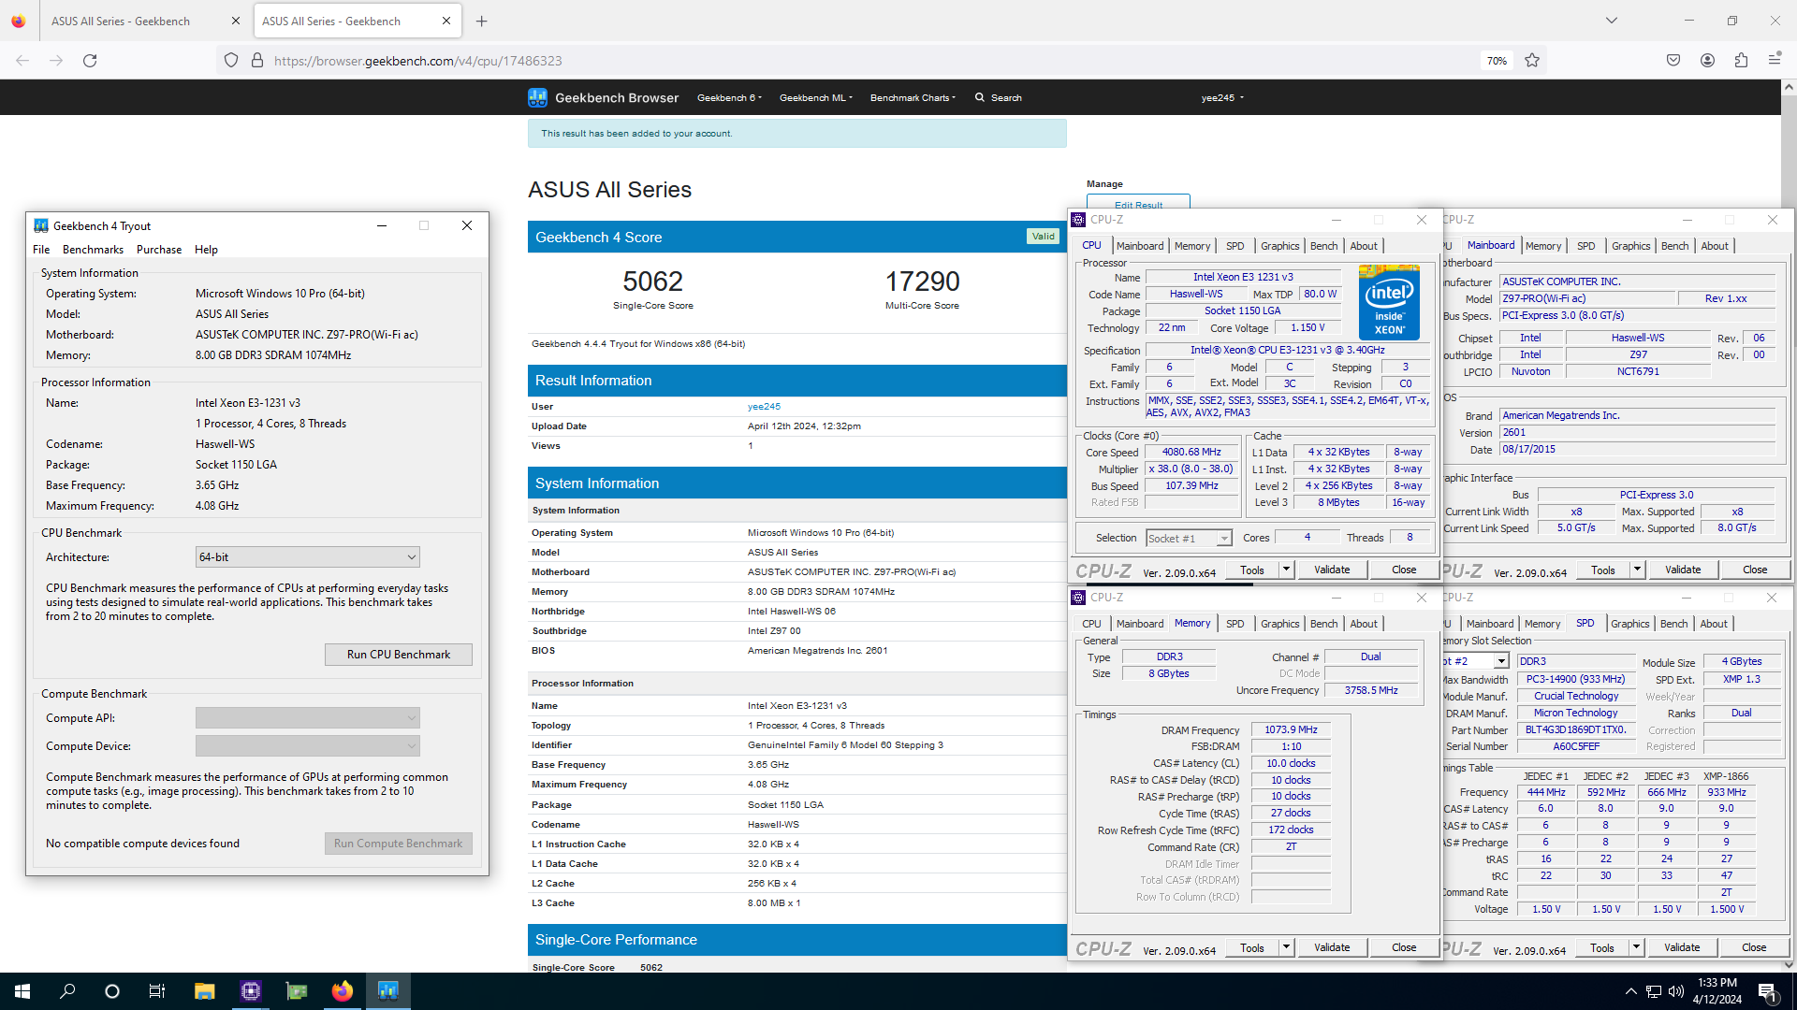
Task: Open Windows taskbar search
Action: point(67,991)
